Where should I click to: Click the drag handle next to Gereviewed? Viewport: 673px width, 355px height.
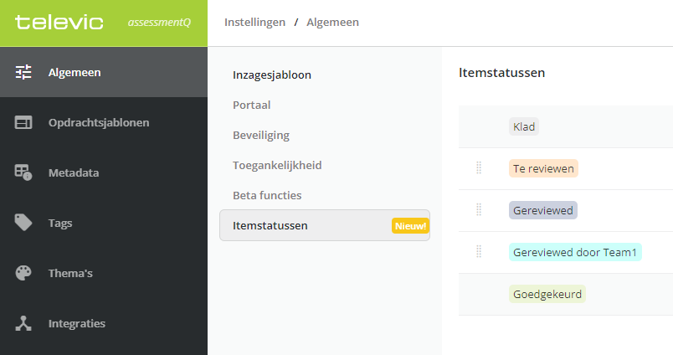point(479,210)
